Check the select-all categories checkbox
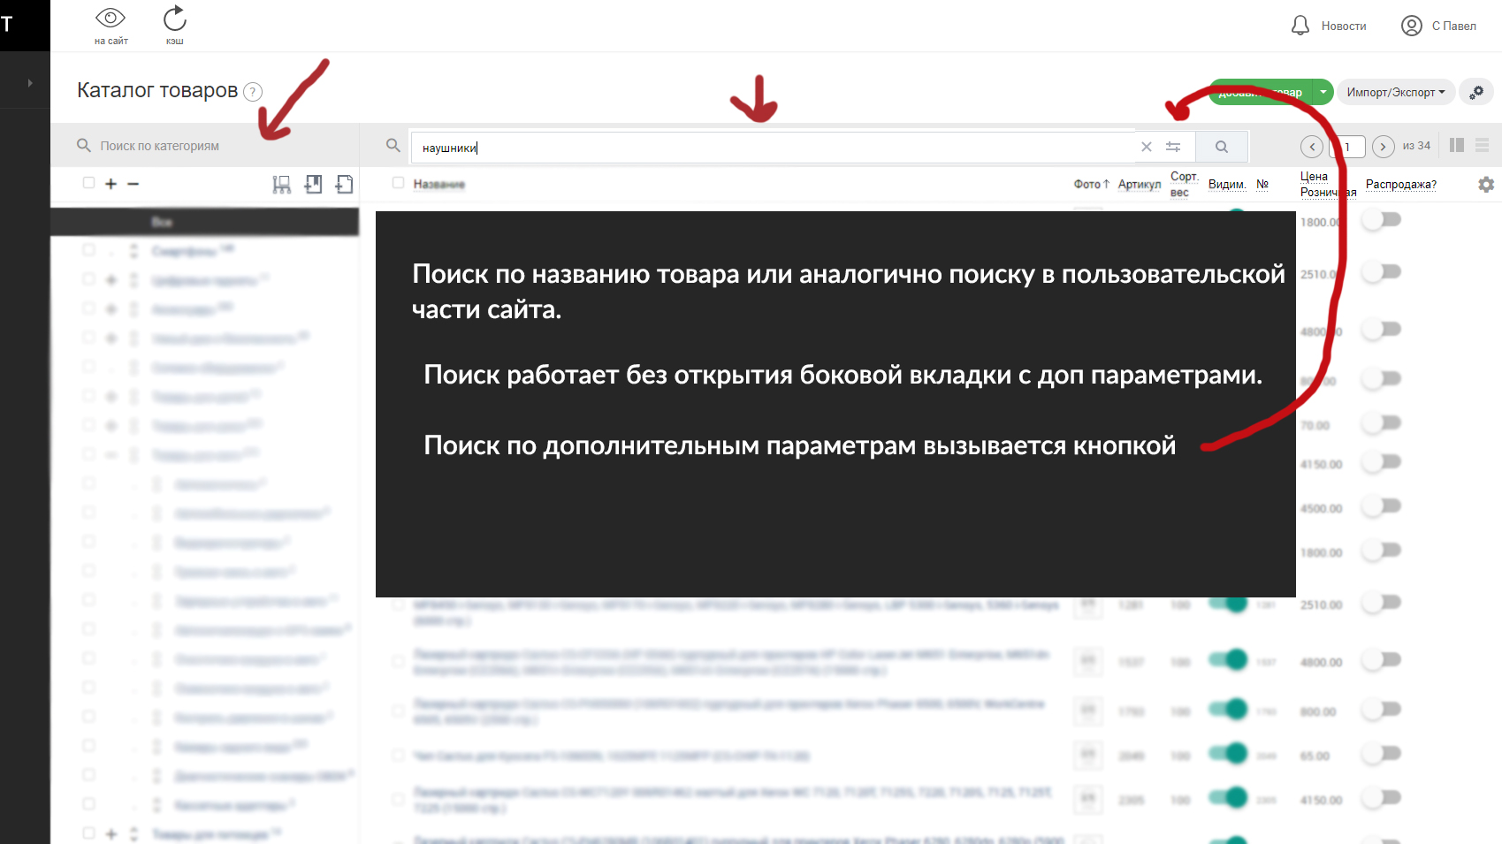The width and height of the screenshot is (1502, 844). point(88,183)
